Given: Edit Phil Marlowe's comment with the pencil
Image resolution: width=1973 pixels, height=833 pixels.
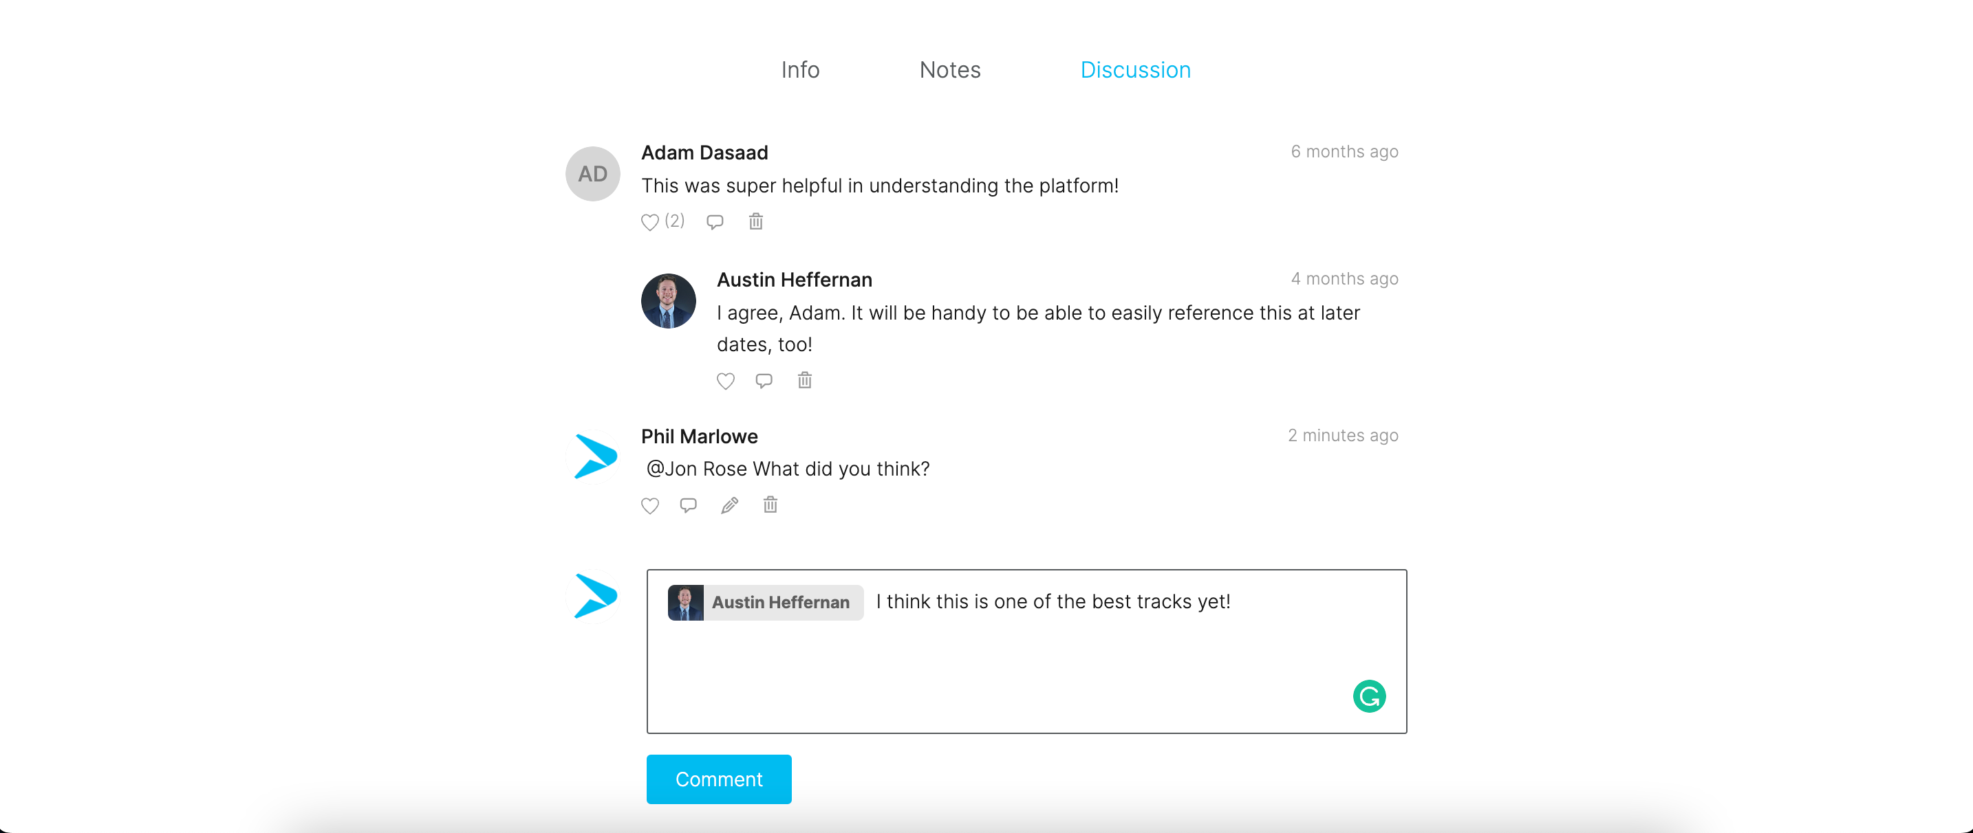Looking at the screenshot, I should coord(729,505).
